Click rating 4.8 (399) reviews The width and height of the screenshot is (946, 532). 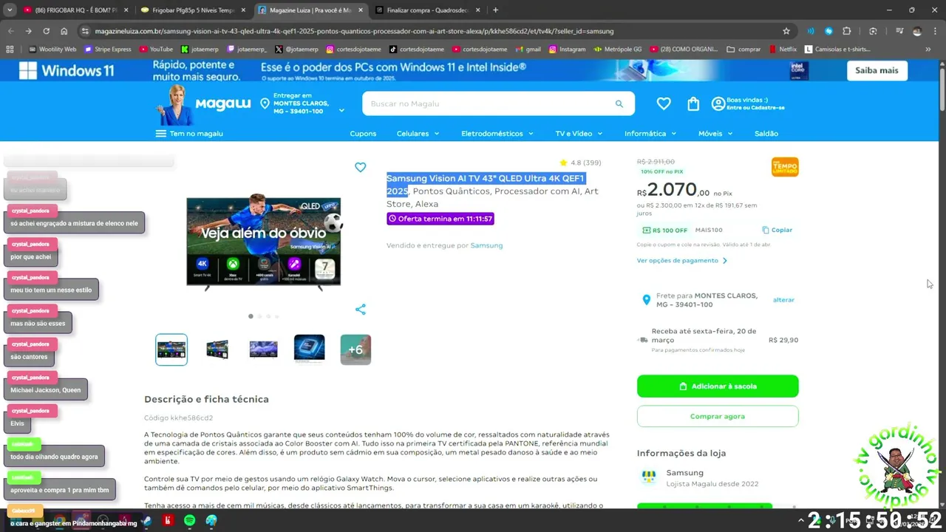coord(580,163)
